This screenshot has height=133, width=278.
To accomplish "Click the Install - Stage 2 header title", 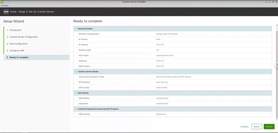I will [32, 12].
